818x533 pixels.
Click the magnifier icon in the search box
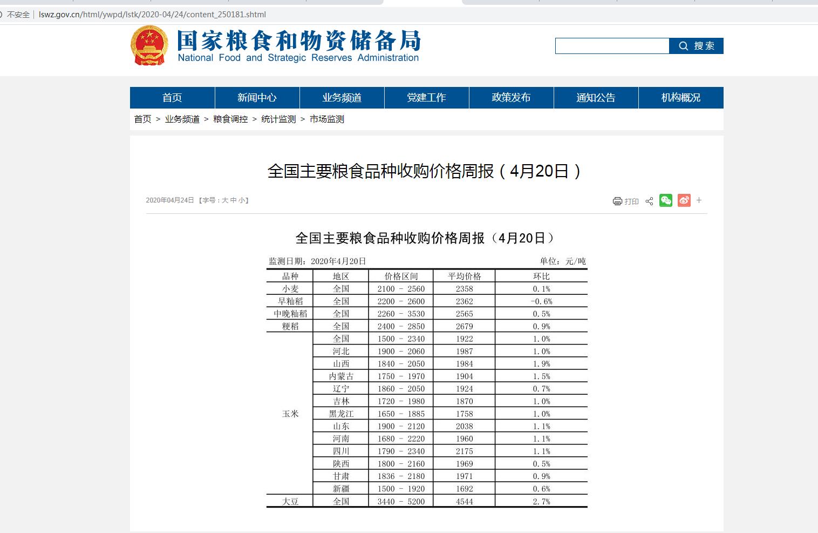pos(683,46)
